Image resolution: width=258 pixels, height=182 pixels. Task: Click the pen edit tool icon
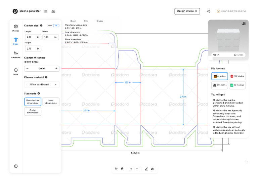coord(146,169)
